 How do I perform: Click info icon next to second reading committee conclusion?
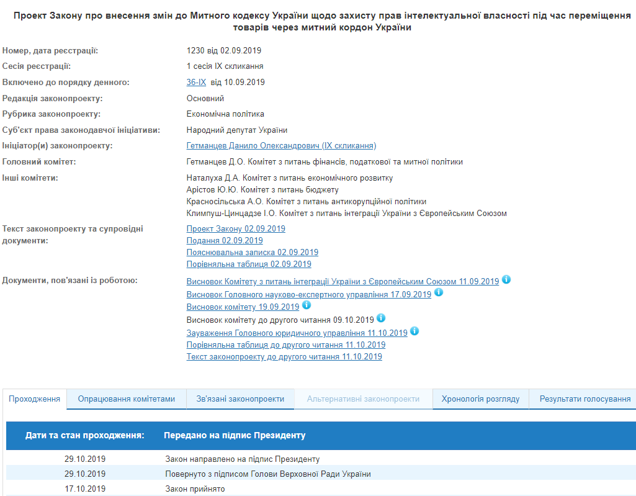pyautogui.click(x=381, y=318)
